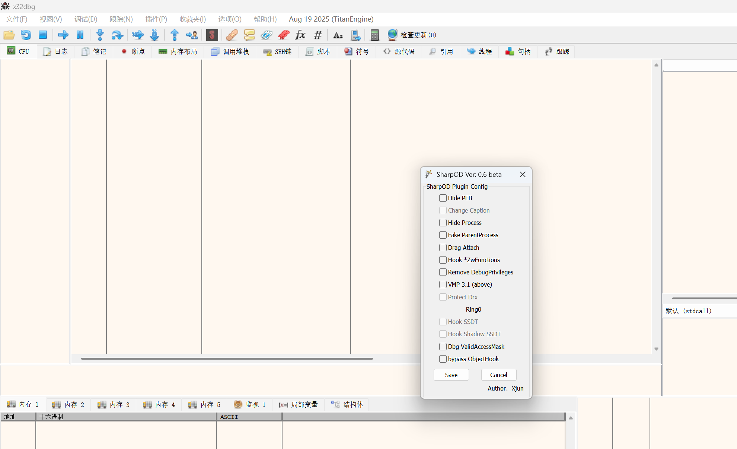737x449 pixels.
Task: Check the Hide Process option
Action: click(x=443, y=223)
